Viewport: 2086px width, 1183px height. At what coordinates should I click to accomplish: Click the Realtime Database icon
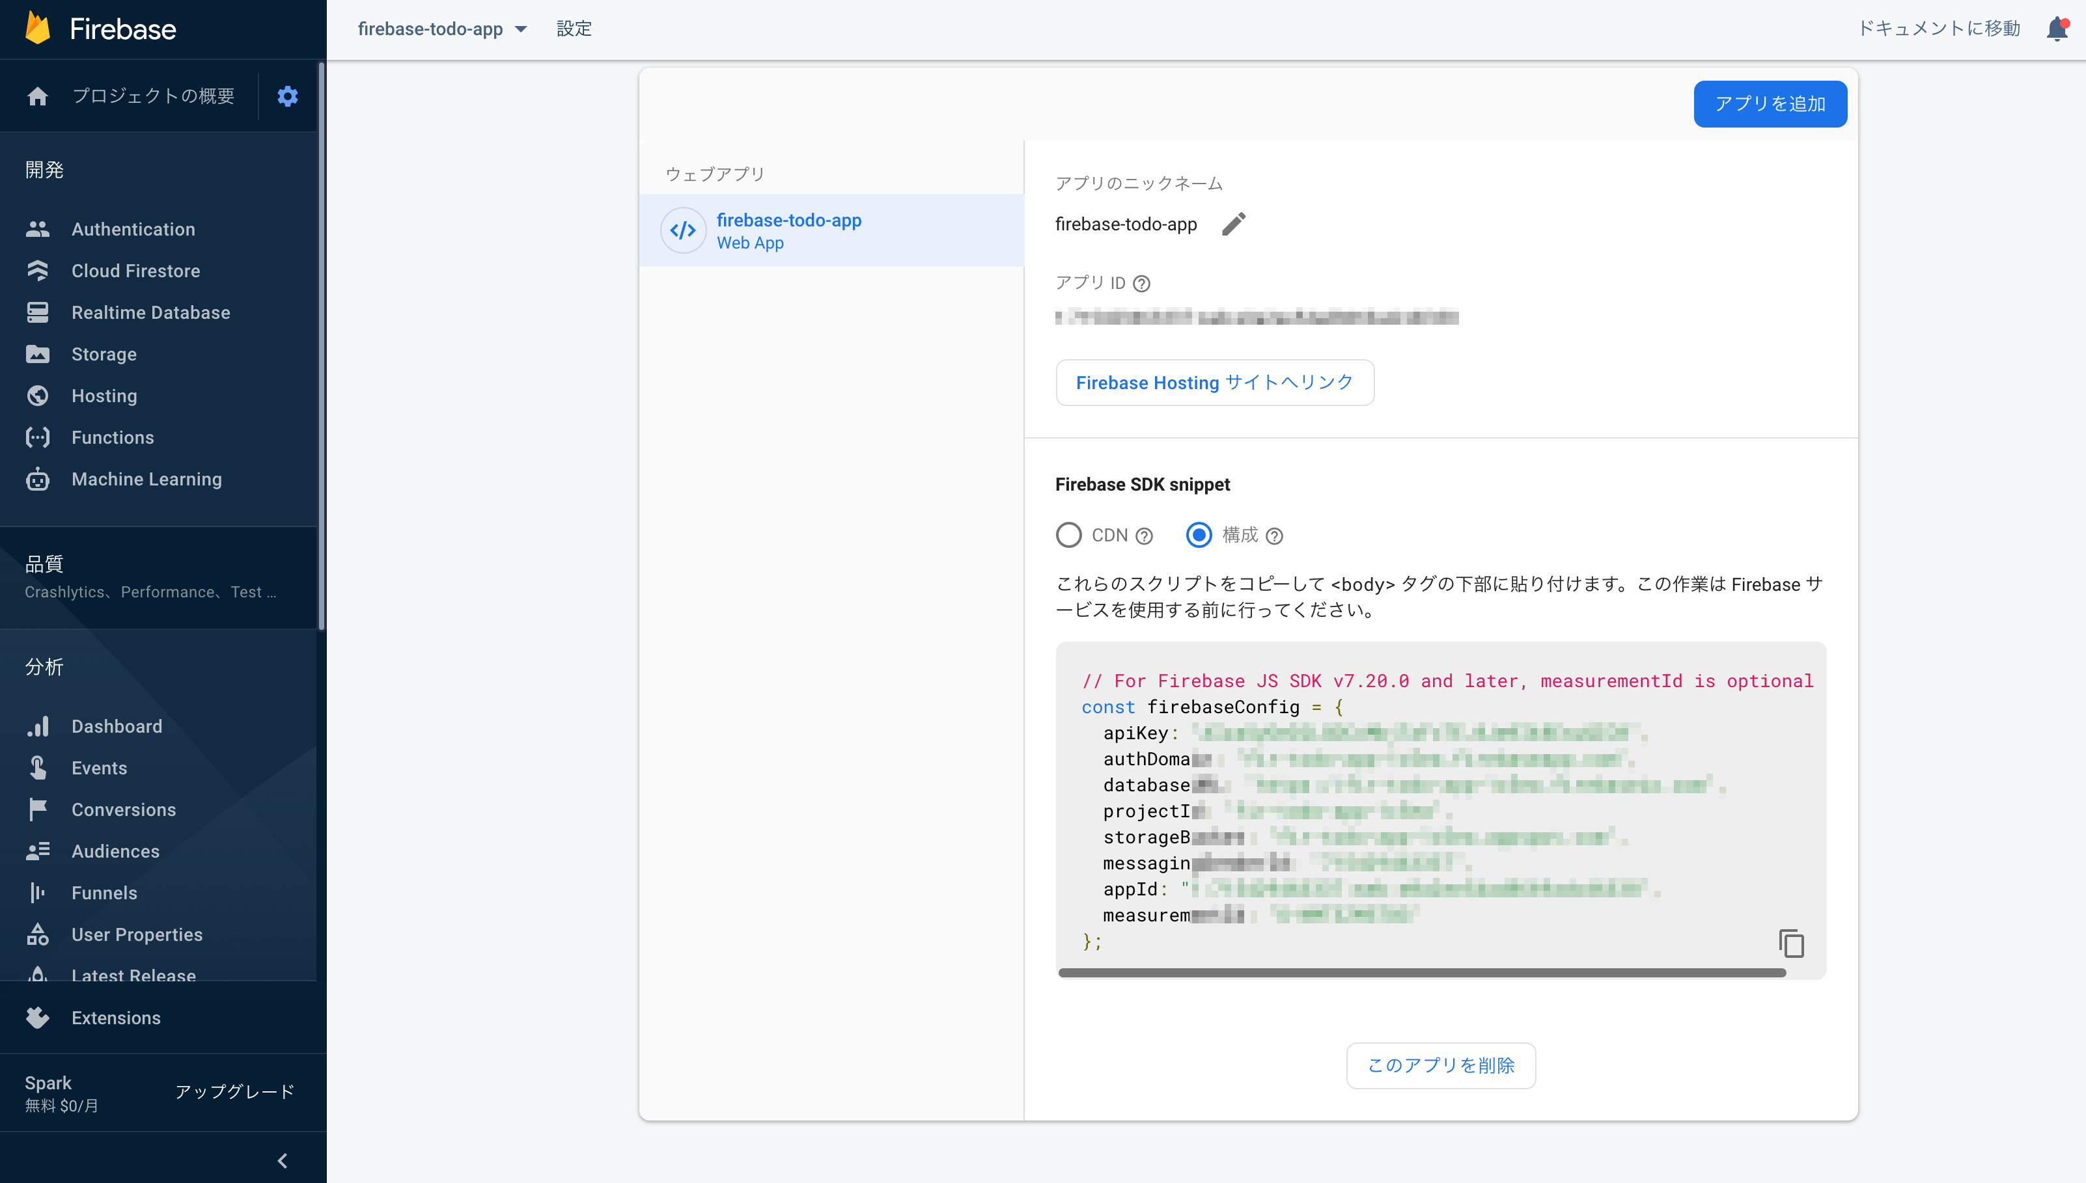click(37, 312)
